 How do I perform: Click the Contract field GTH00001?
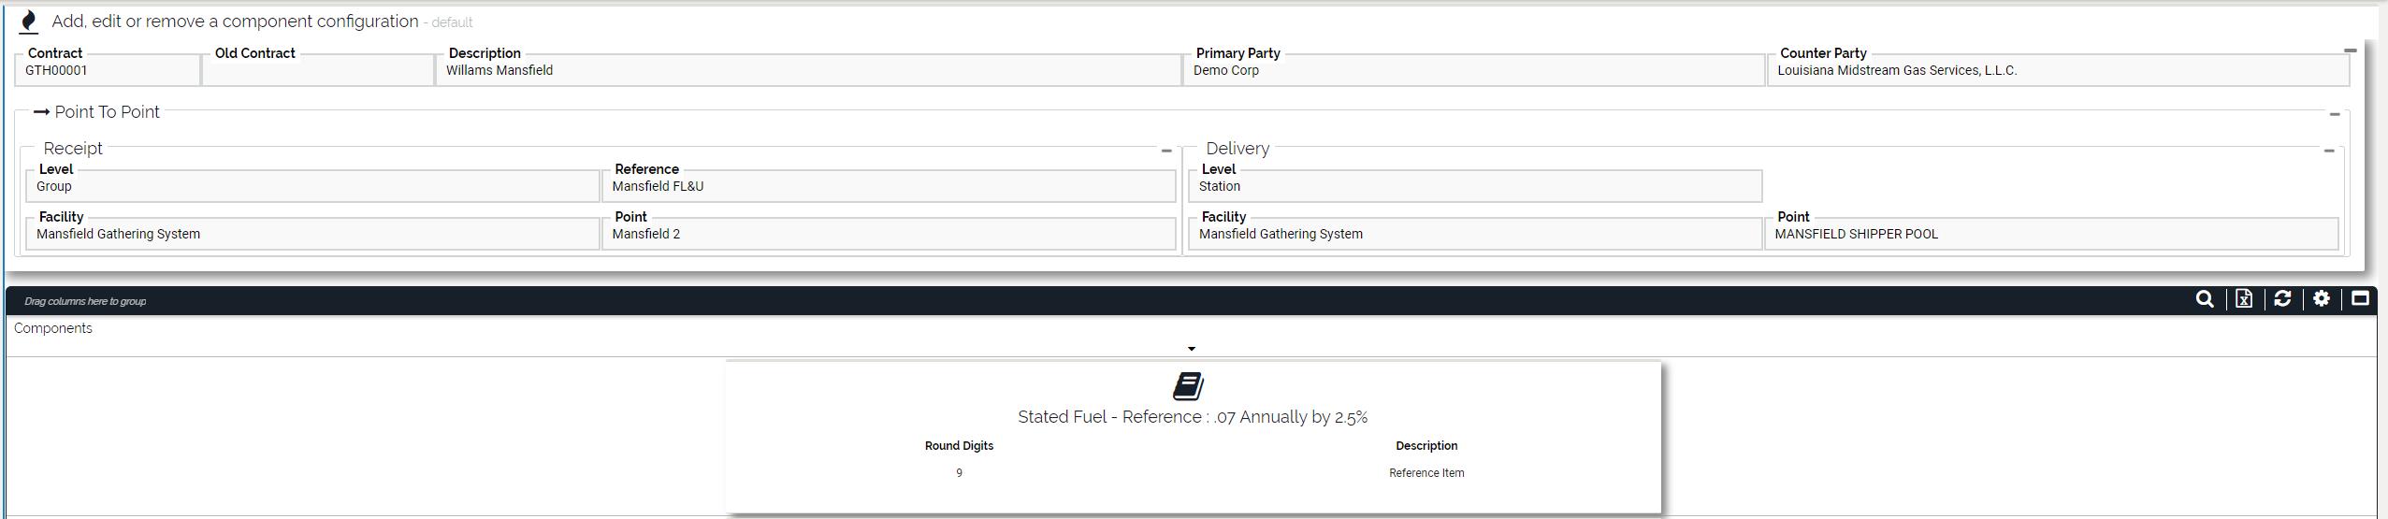click(x=108, y=71)
